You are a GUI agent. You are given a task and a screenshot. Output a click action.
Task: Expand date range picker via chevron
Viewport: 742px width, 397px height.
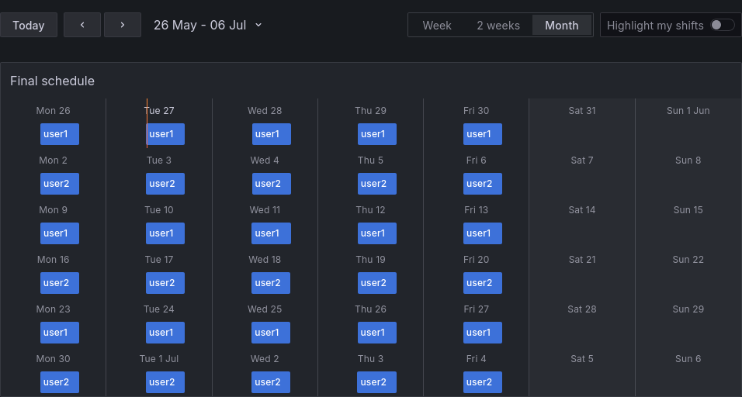(x=258, y=25)
